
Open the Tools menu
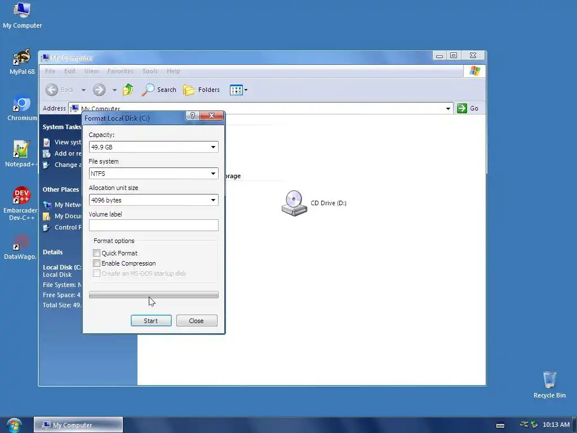(x=150, y=71)
